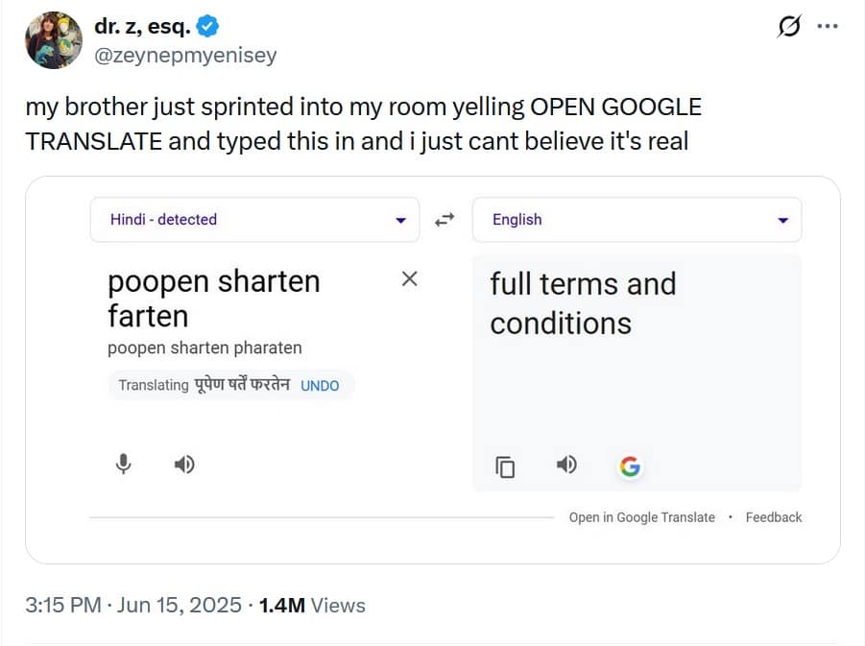
Task: Copy the translation to clipboard
Action: click(505, 467)
